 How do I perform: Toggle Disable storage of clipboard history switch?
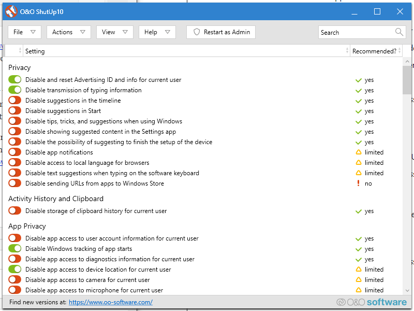[x=15, y=211]
